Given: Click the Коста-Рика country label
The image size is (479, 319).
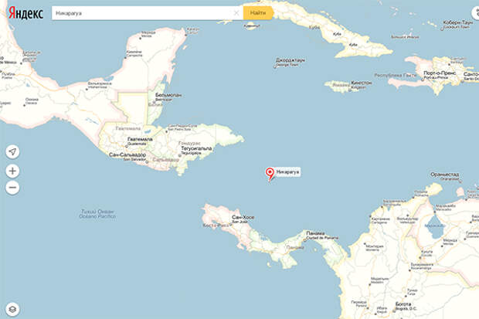Looking at the screenshot, I should pyautogui.click(x=216, y=226).
